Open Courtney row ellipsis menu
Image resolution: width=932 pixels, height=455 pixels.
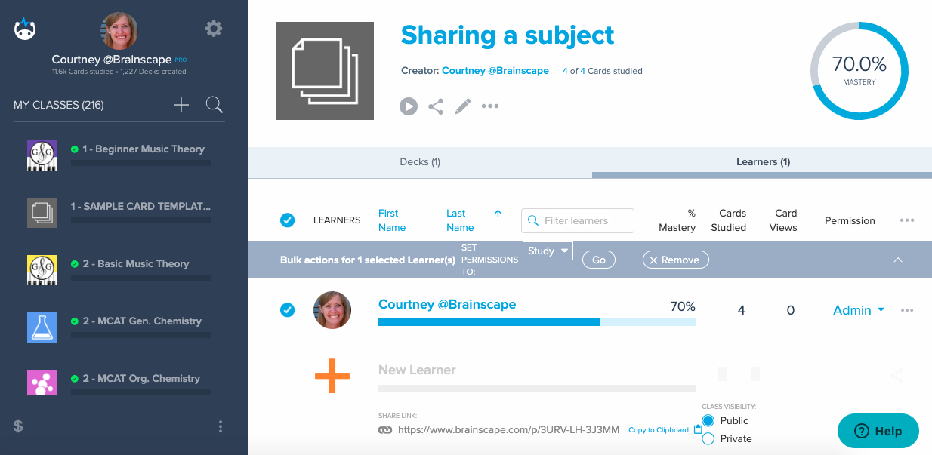[907, 310]
